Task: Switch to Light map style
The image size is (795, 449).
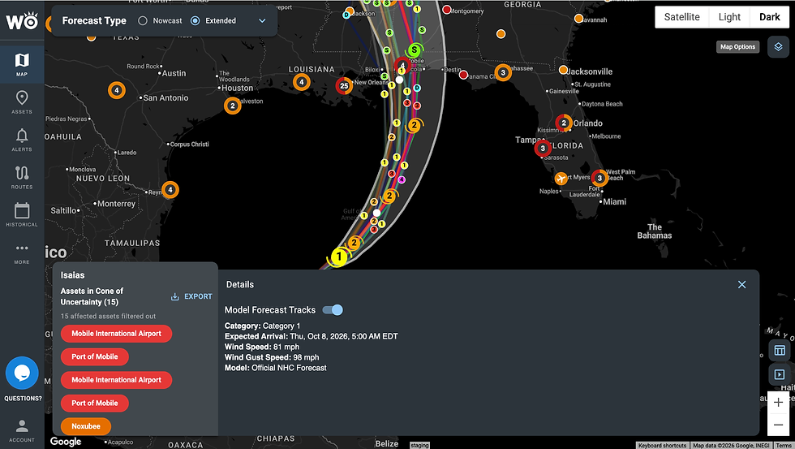Action: click(729, 17)
